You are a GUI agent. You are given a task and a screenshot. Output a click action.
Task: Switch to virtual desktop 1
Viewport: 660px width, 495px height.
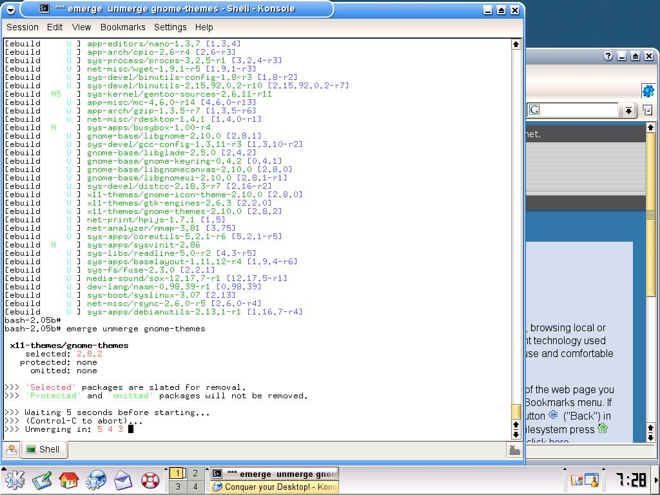pos(178,474)
